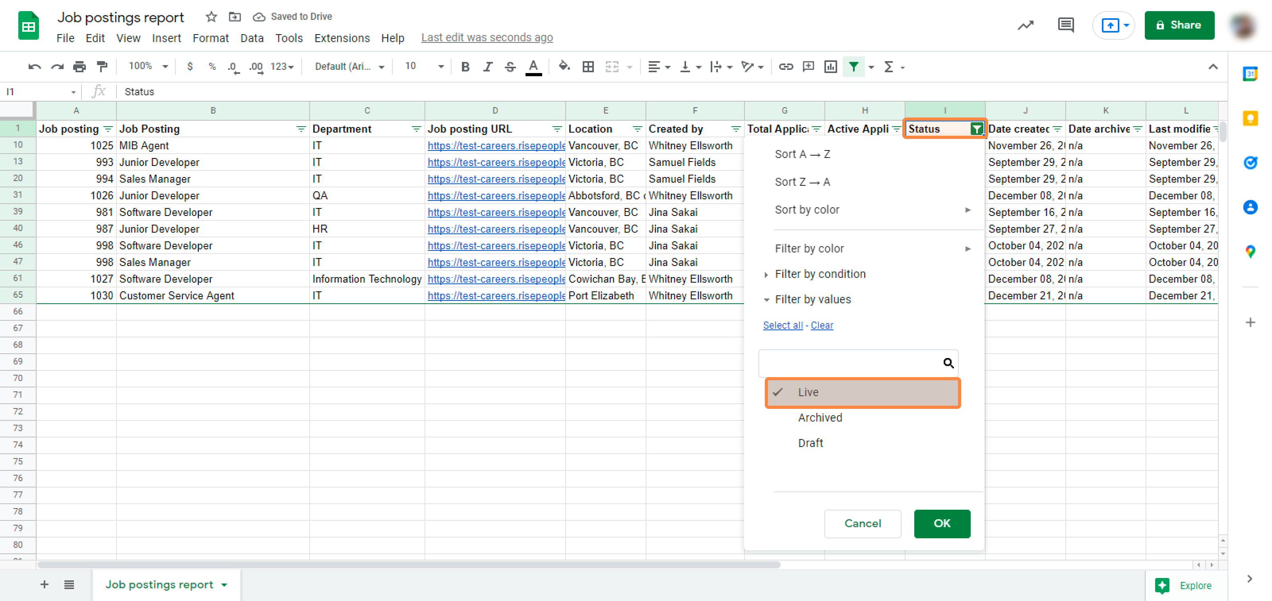Click the Clear link

pyautogui.click(x=822, y=326)
